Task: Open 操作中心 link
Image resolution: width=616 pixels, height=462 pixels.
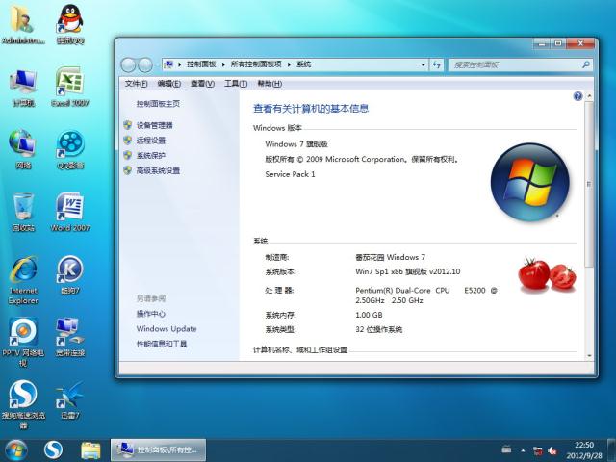Action: click(151, 314)
